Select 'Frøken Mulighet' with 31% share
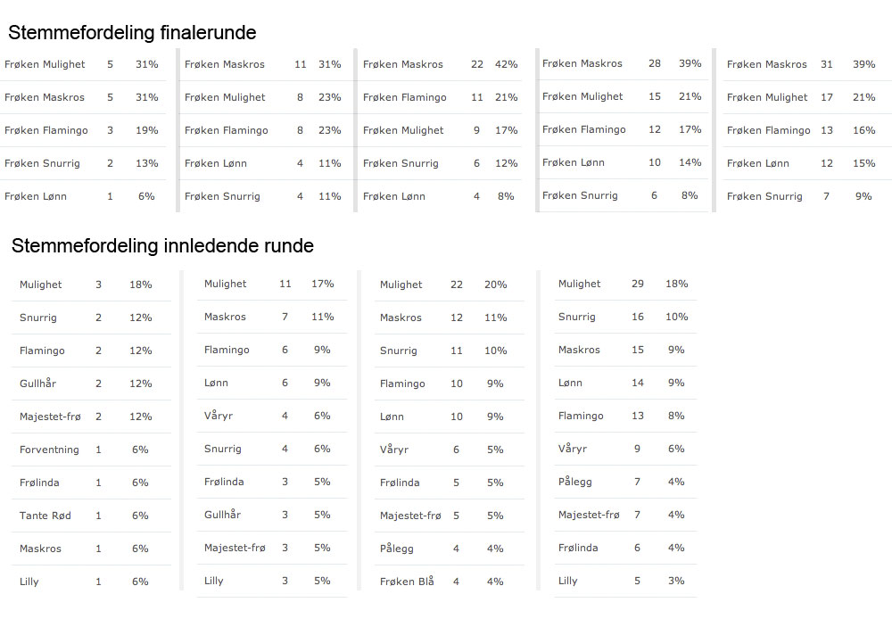The image size is (892, 619). point(45,64)
